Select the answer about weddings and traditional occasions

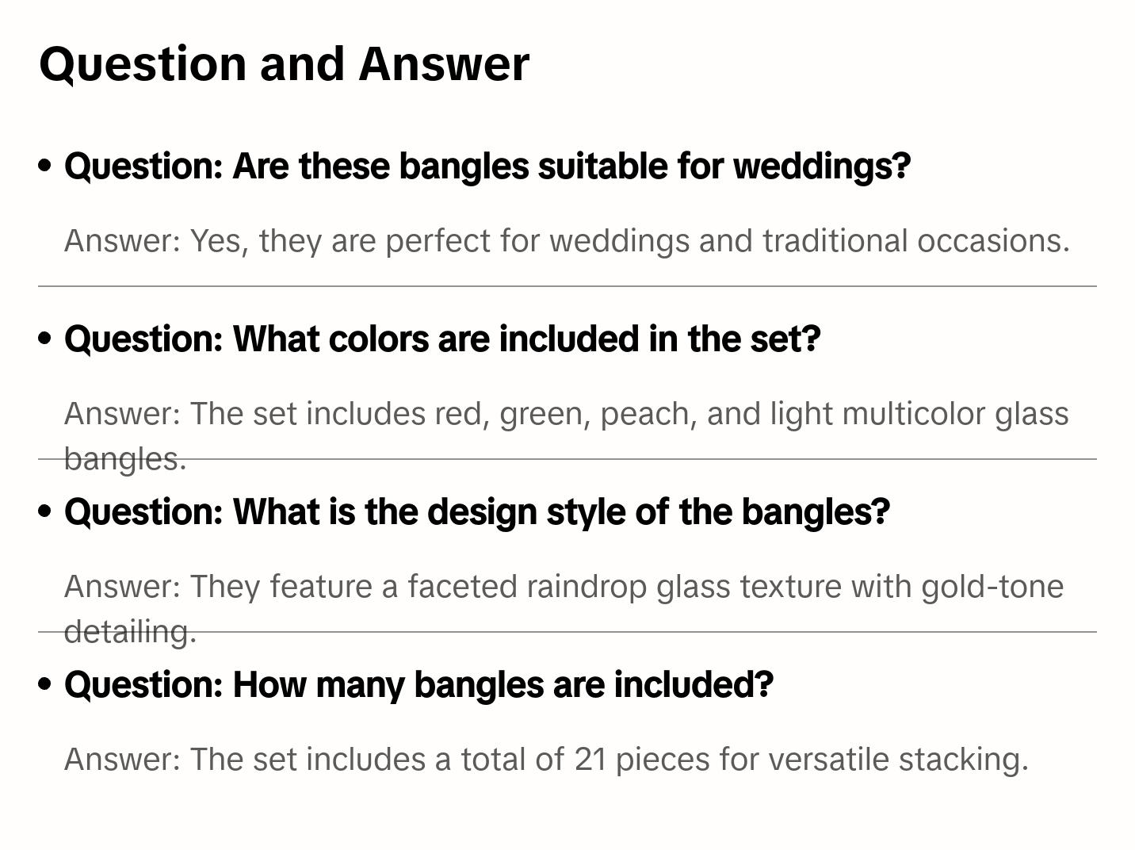pyautogui.click(x=566, y=241)
